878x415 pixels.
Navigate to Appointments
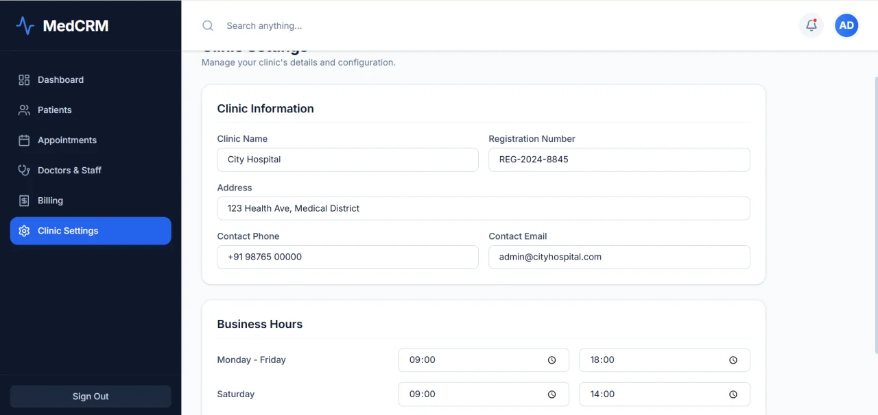91,140
